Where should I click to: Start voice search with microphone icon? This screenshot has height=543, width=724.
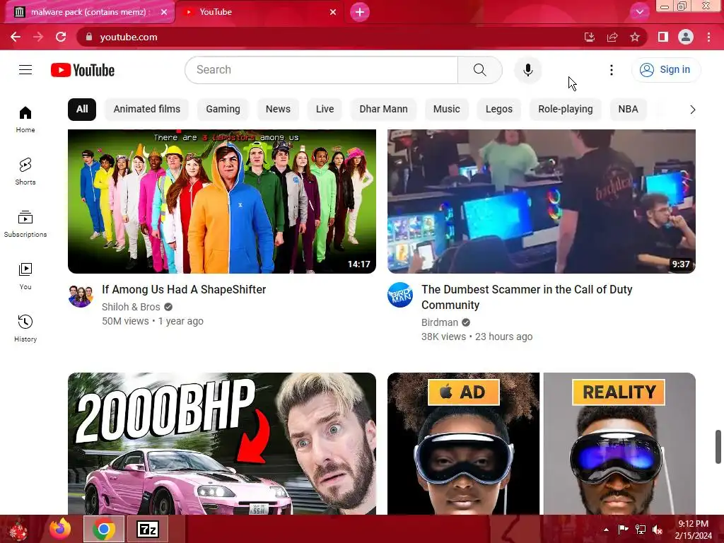pos(527,70)
